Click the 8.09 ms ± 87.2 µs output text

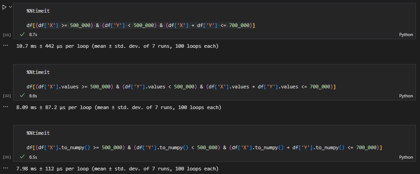tap(119, 107)
